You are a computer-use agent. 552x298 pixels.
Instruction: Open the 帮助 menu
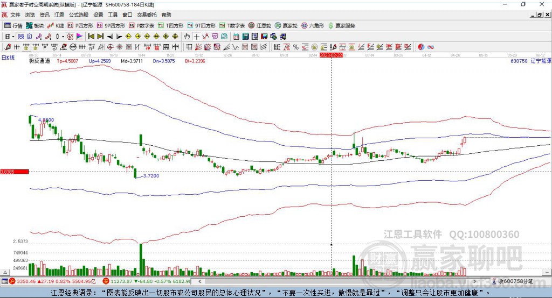[x=166, y=15]
